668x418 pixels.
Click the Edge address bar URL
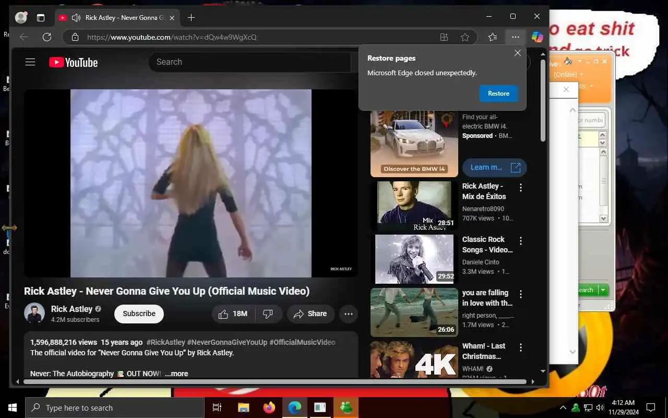(x=172, y=37)
